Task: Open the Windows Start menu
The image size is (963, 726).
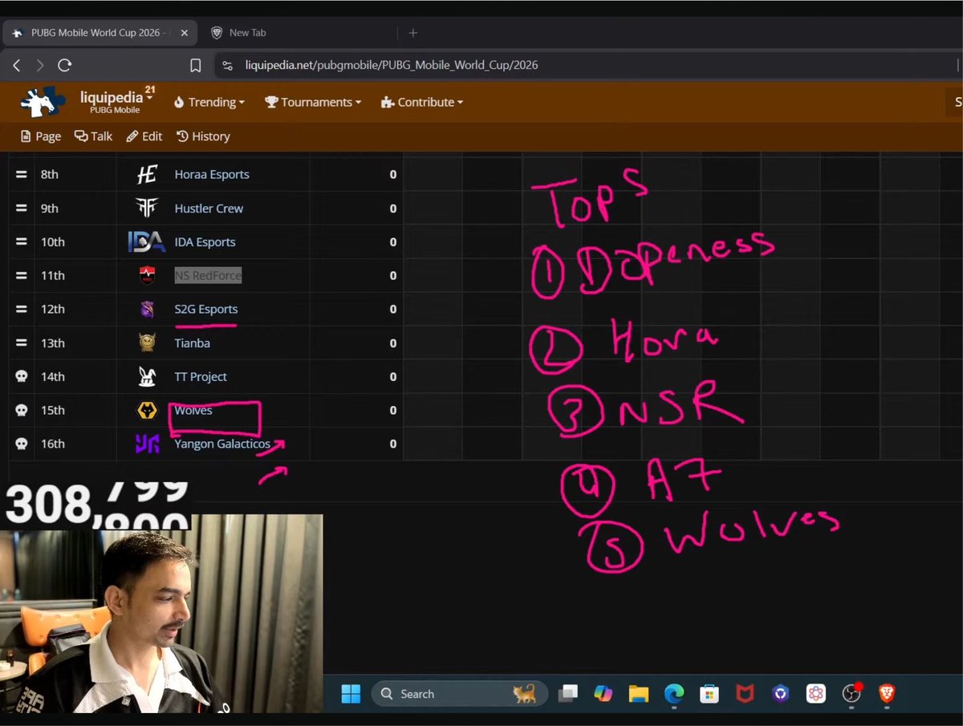Action: coord(351,694)
